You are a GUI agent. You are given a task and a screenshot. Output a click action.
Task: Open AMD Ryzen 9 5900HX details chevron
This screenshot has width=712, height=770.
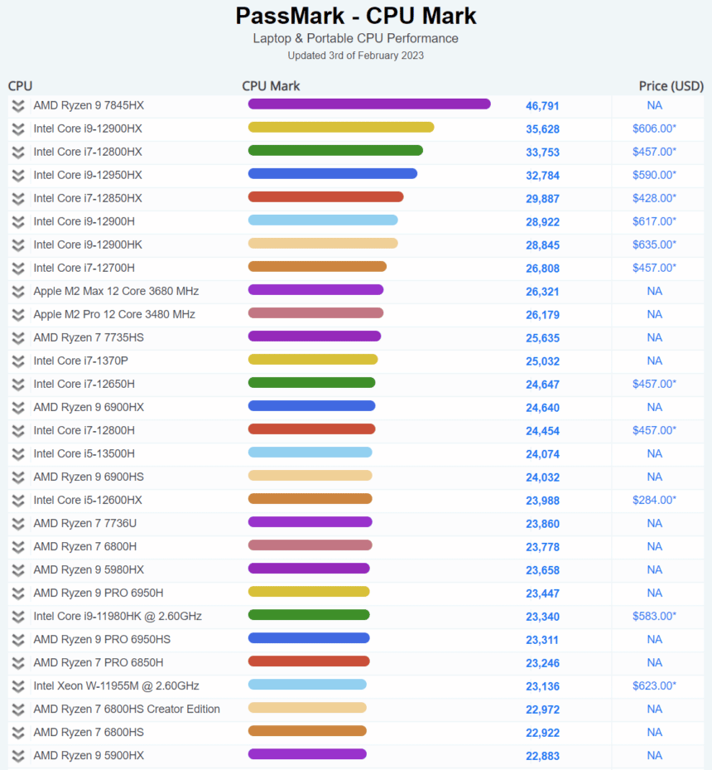17,755
